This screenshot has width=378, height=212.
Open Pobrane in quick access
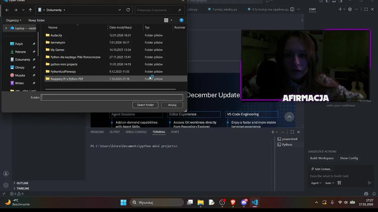(x=20, y=52)
